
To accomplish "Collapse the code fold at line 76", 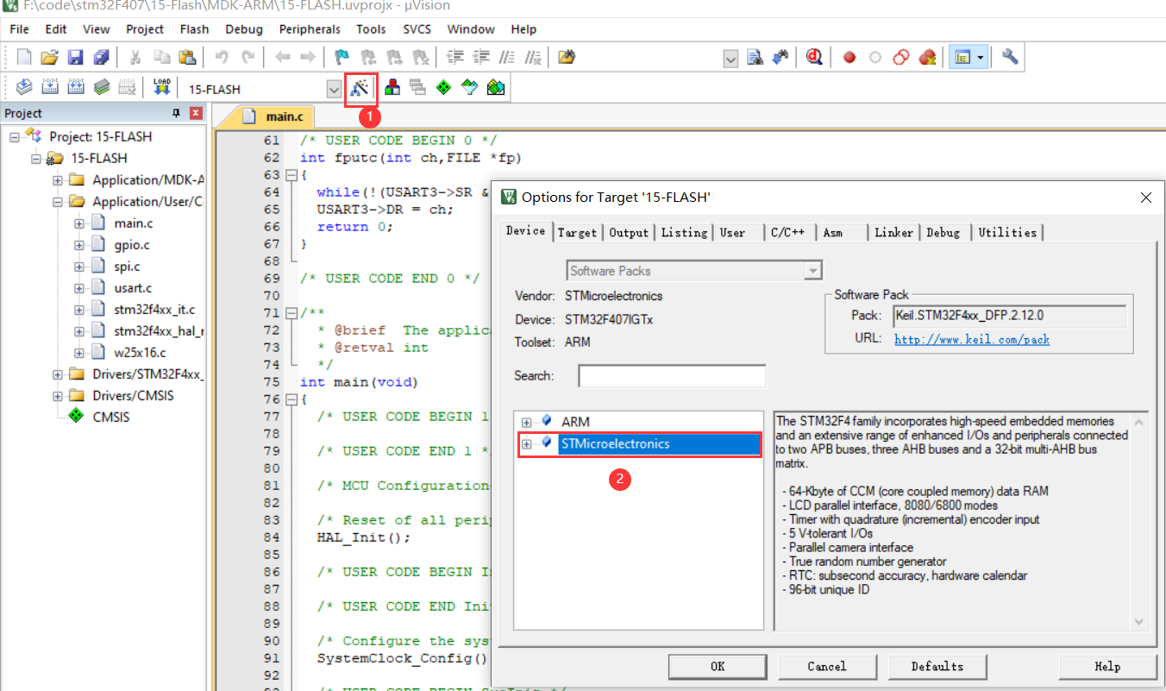I will pos(290,399).
